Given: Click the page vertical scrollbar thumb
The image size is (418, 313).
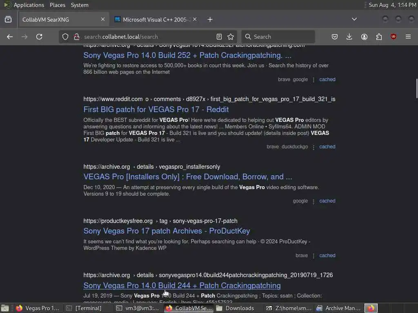Looking at the screenshot, I should tap(417, 88).
